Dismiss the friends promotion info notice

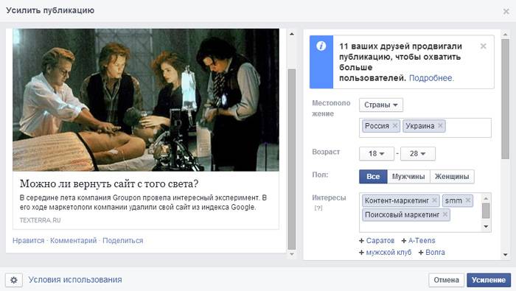(x=483, y=46)
